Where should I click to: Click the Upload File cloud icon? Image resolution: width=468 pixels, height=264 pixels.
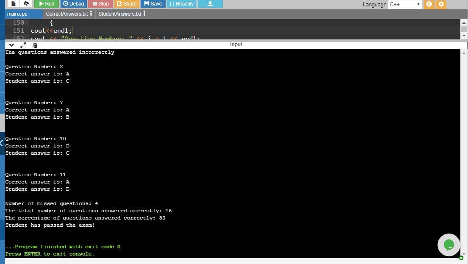tap(26, 3)
